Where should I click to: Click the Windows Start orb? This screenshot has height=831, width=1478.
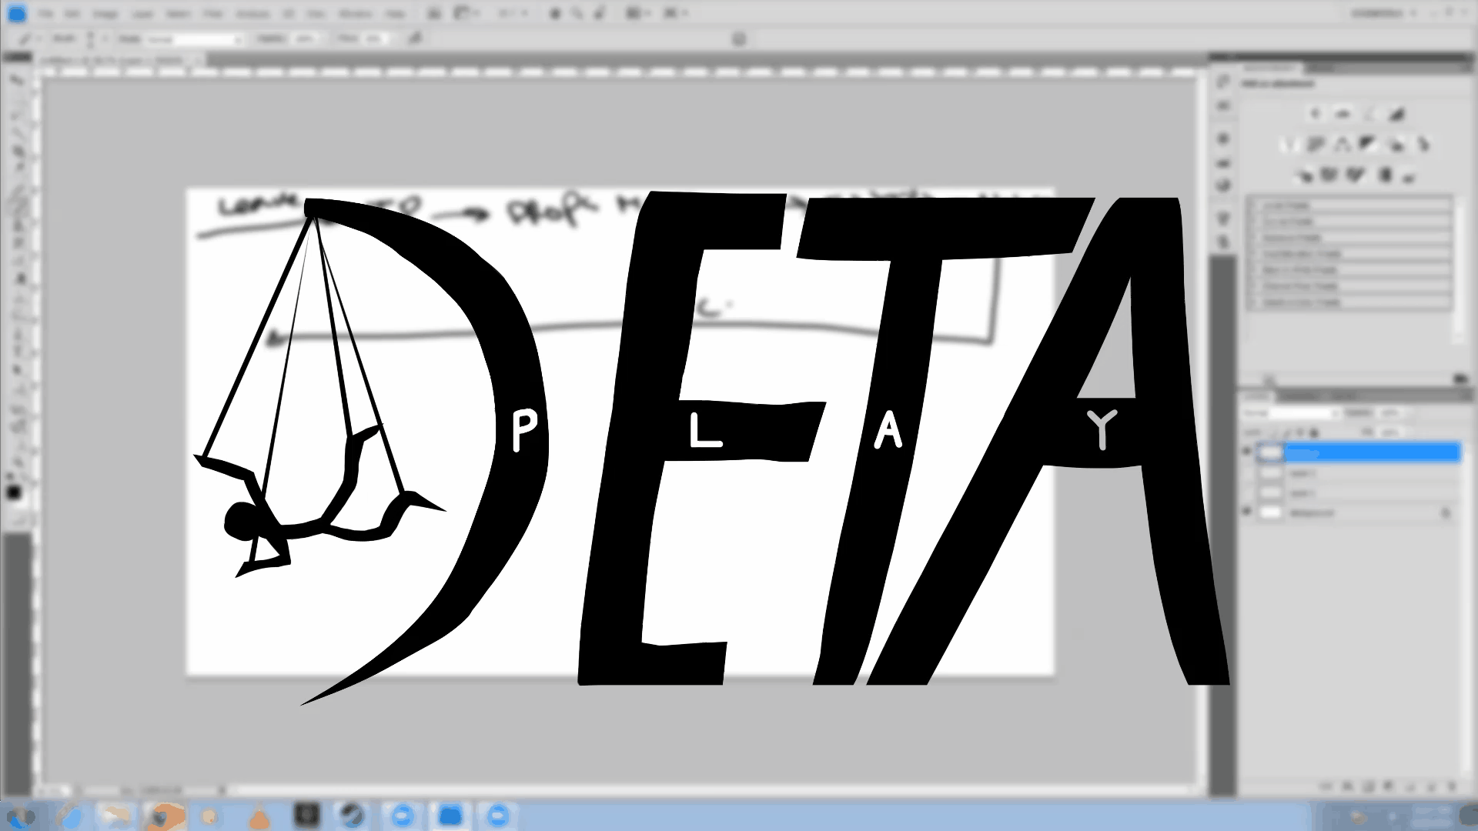coord(20,816)
